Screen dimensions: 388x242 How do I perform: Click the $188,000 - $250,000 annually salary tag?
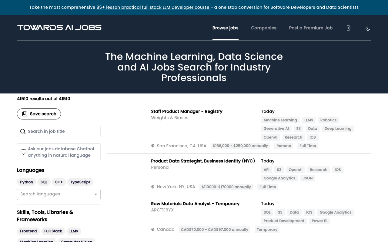240,146
